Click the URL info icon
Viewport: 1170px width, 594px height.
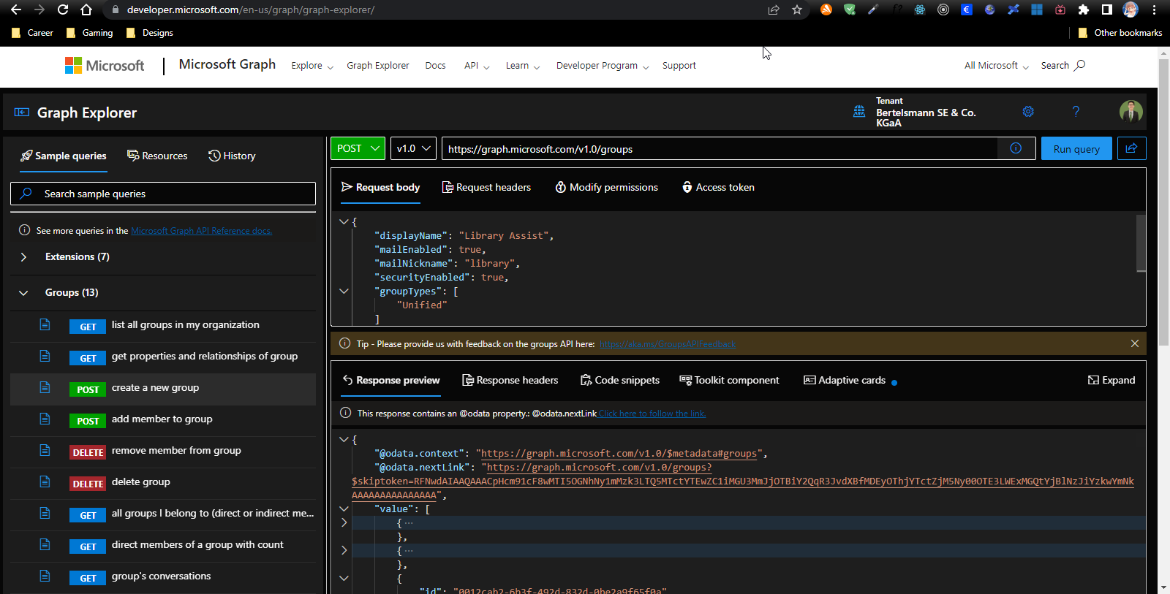(1016, 148)
